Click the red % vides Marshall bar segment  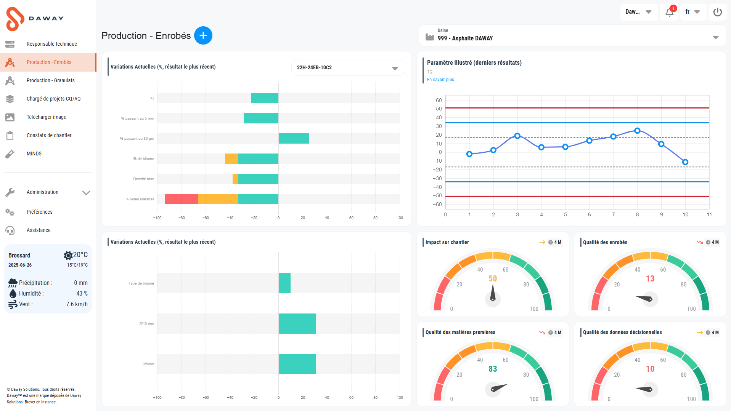181,199
